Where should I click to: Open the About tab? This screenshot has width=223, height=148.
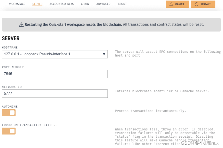coord(122,4)
